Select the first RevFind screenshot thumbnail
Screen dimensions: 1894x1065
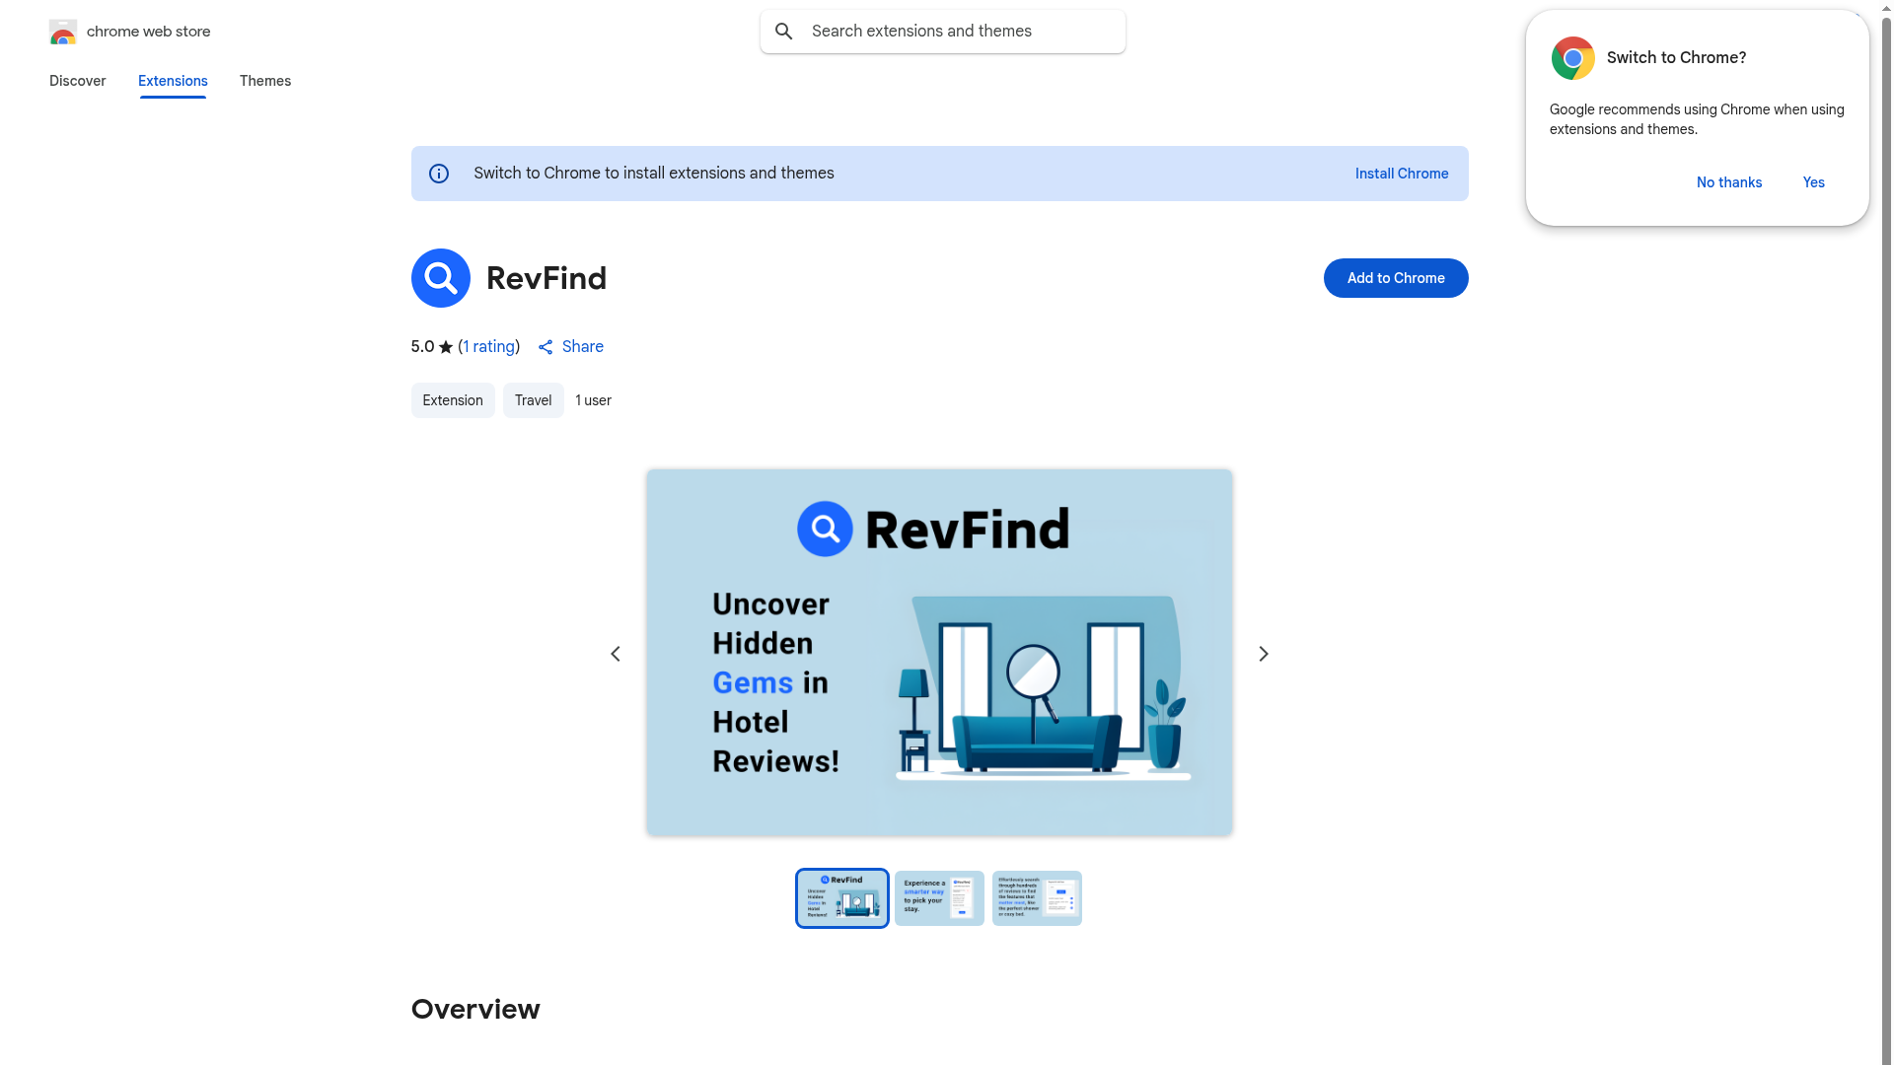(842, 898)
